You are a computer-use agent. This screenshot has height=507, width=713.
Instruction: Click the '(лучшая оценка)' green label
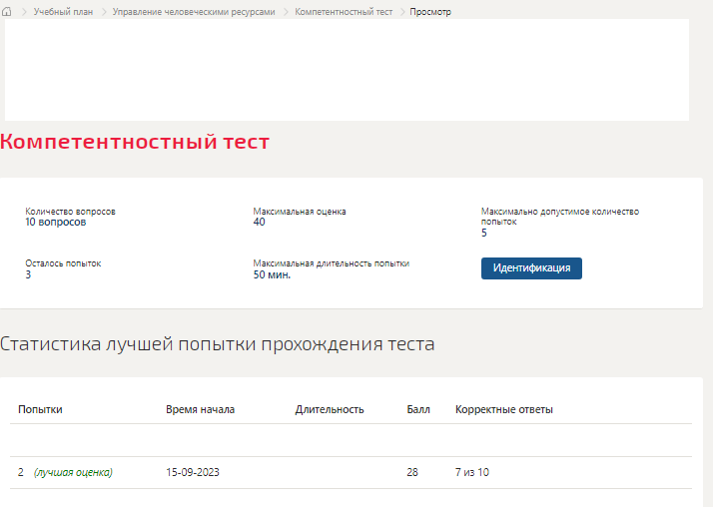(73, 472)
